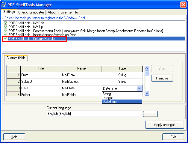188x143 pixels.
Task: Choose DateTime in the type dropdown list
Action: click(122, 102)
